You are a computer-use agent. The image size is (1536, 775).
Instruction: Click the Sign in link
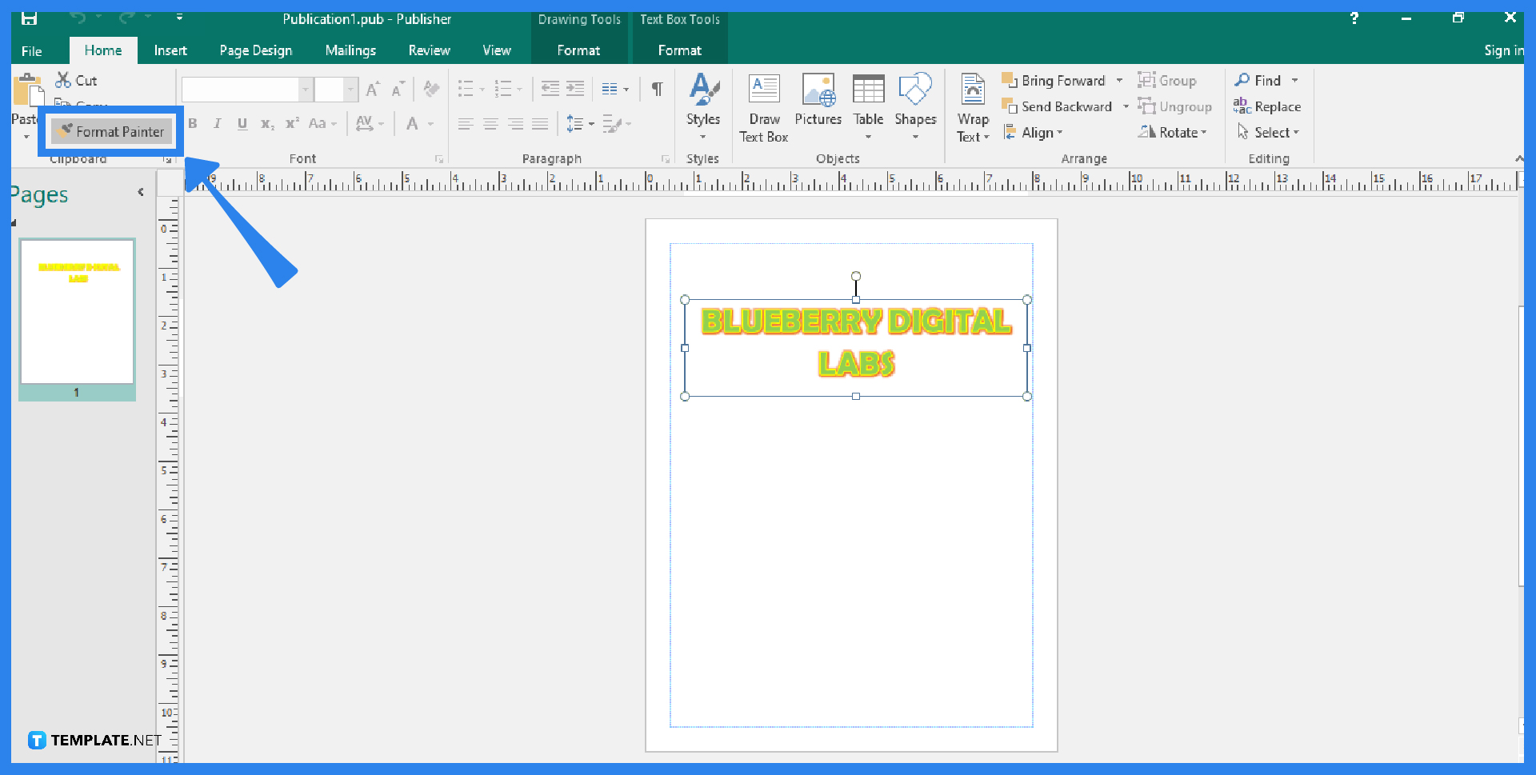1503,50
